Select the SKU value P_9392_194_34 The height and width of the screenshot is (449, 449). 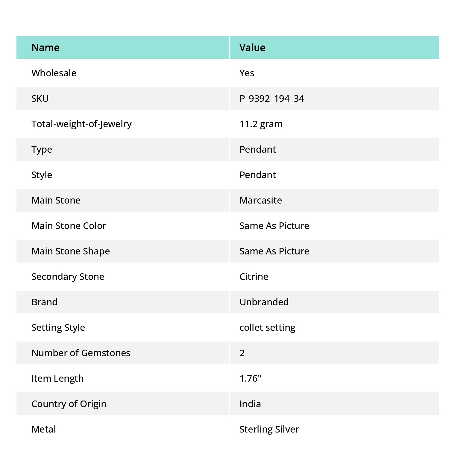tap(272, 99)
